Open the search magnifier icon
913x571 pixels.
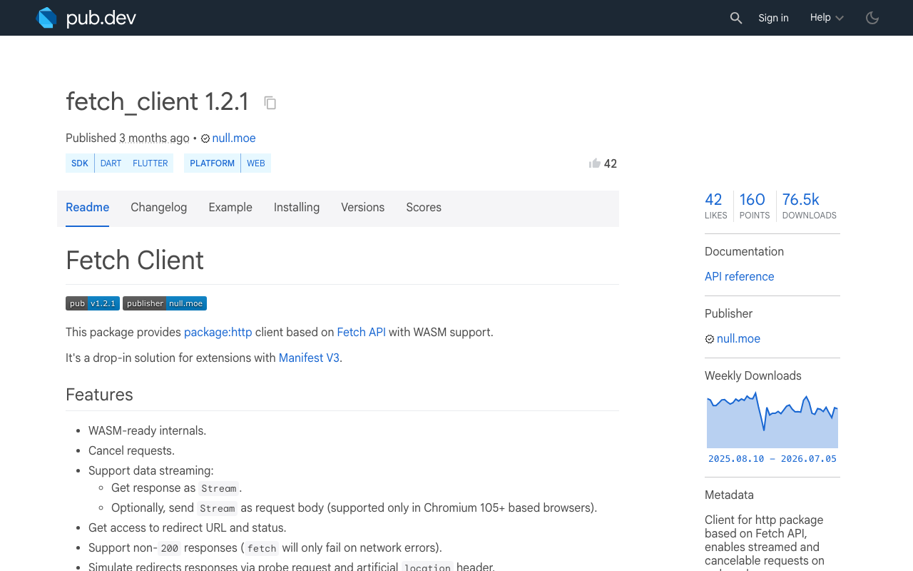click(x=736, y=18)
